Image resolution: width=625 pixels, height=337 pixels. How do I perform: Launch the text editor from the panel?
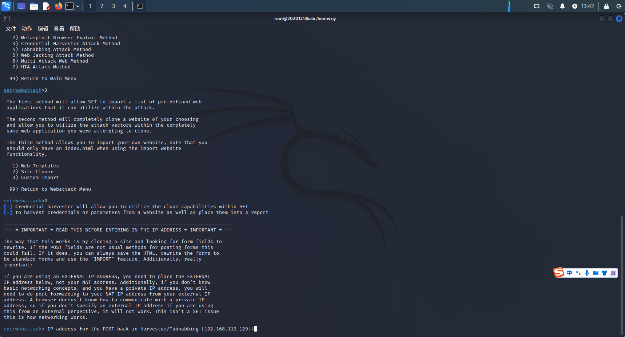point(46,6)
